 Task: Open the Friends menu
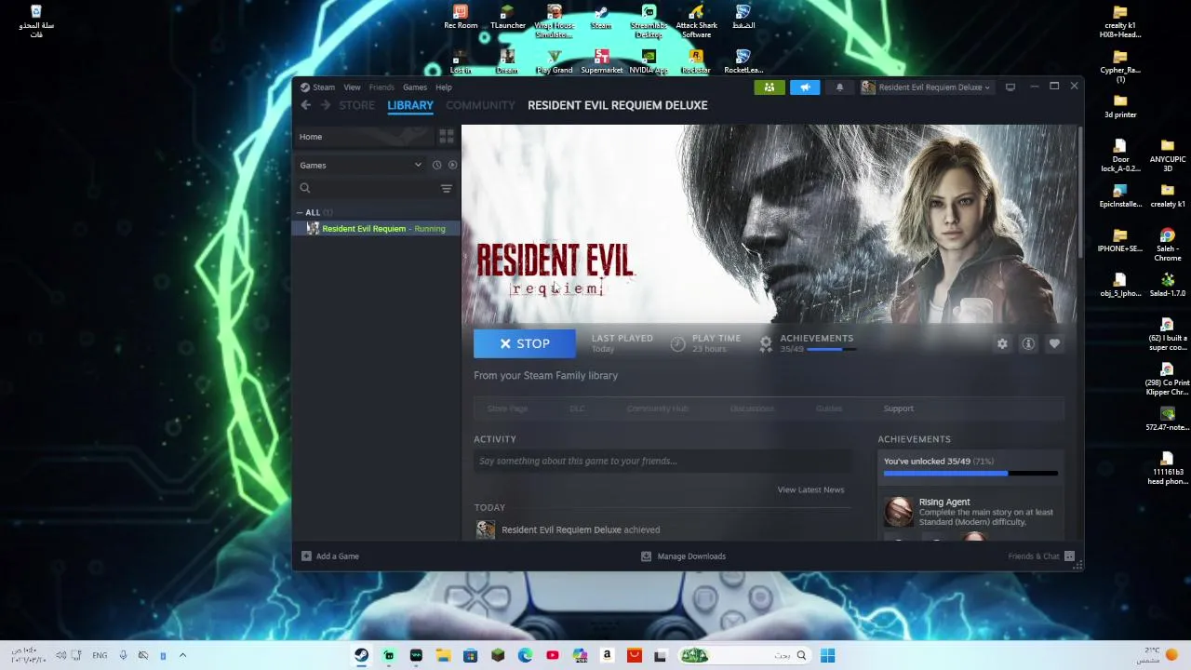click(381, 87)
